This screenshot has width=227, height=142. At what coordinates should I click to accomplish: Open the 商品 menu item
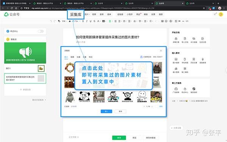pyautogui.click(x=138, y=14)
